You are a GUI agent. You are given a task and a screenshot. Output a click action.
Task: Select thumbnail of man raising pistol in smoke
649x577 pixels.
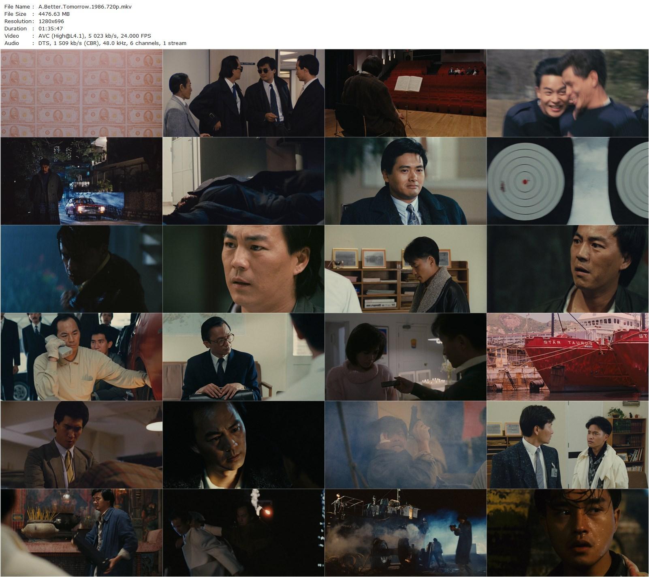pos(406,445)
